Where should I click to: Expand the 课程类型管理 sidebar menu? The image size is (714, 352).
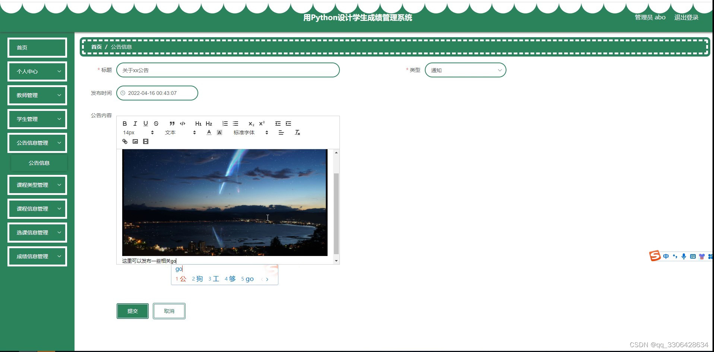(37, 185)
